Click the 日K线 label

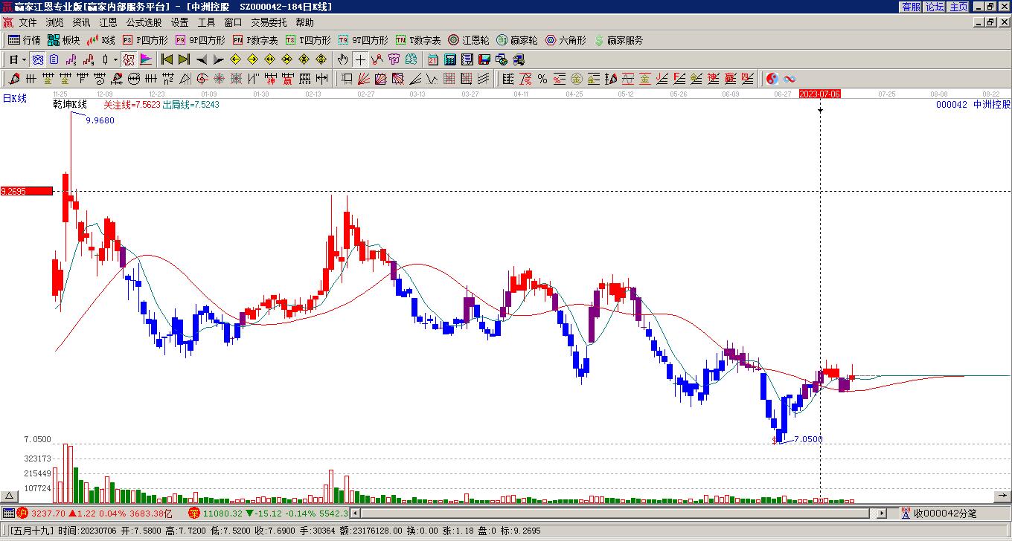[14, 98]
